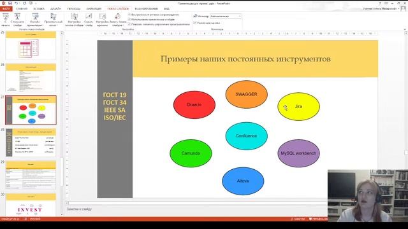Select the green Camunda ellipse
408x229 pixels.
[x=191, y=153]
